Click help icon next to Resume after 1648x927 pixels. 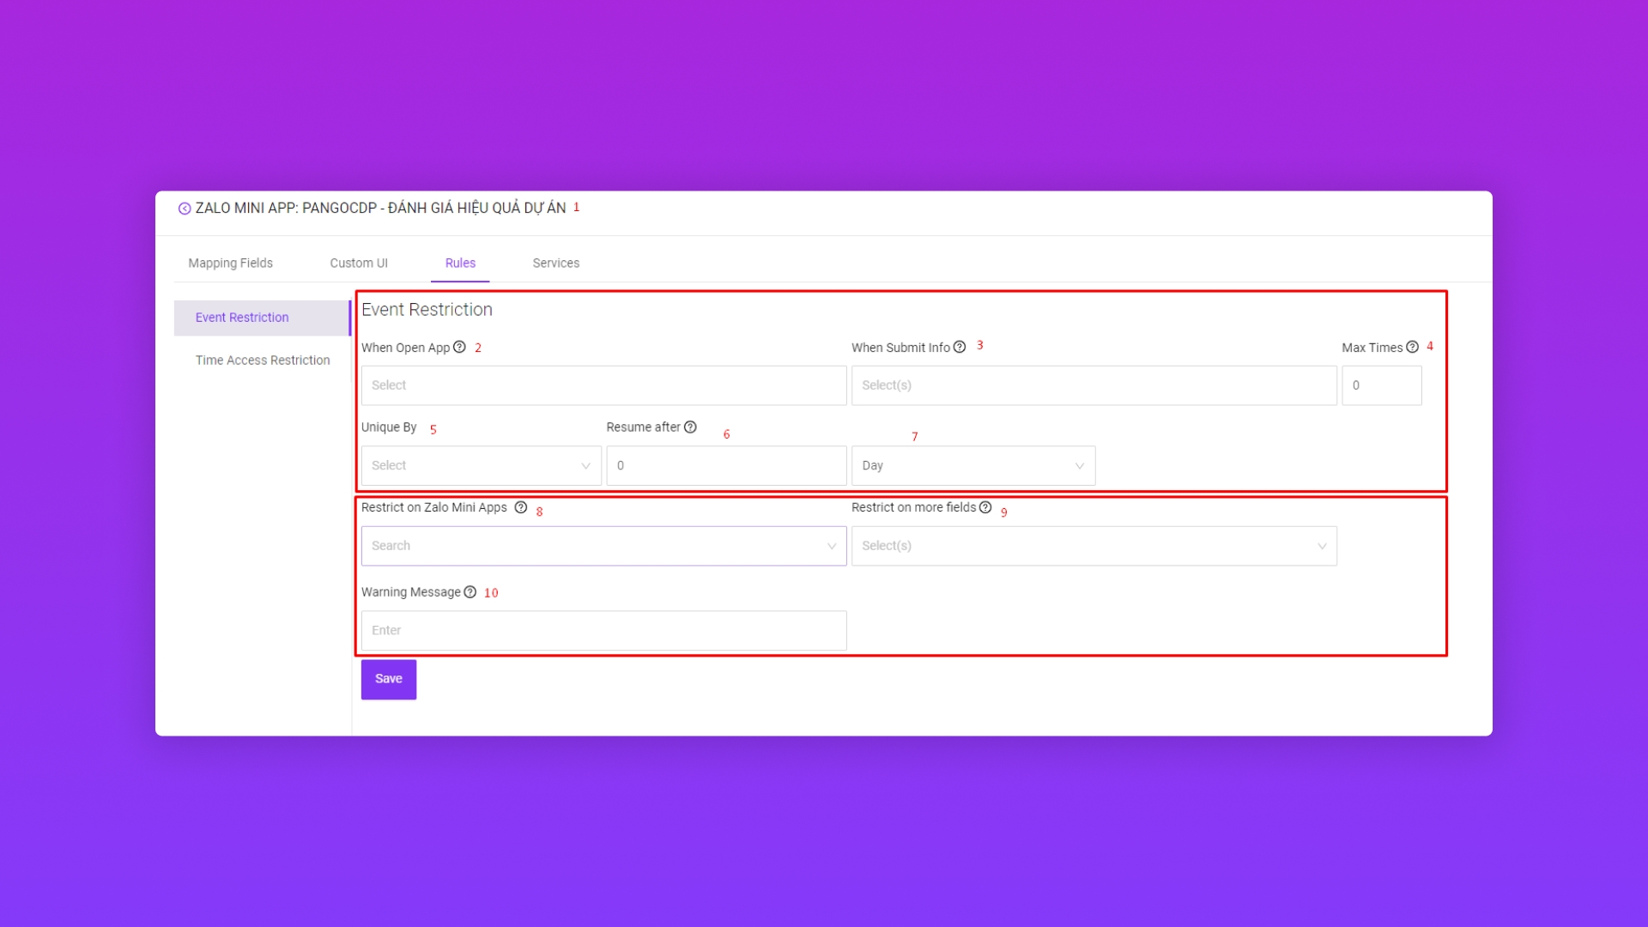click(x=690, y=427)
